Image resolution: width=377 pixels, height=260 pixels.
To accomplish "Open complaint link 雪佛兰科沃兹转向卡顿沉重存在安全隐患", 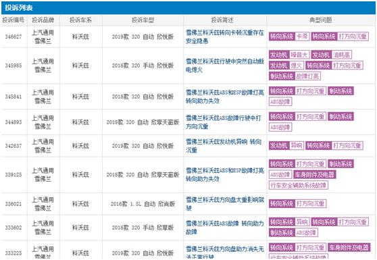I will coord(224,36).
